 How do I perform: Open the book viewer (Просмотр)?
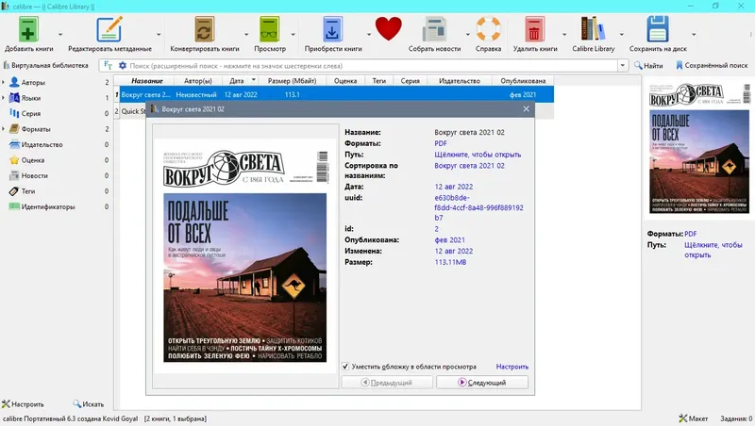point(269,29)
